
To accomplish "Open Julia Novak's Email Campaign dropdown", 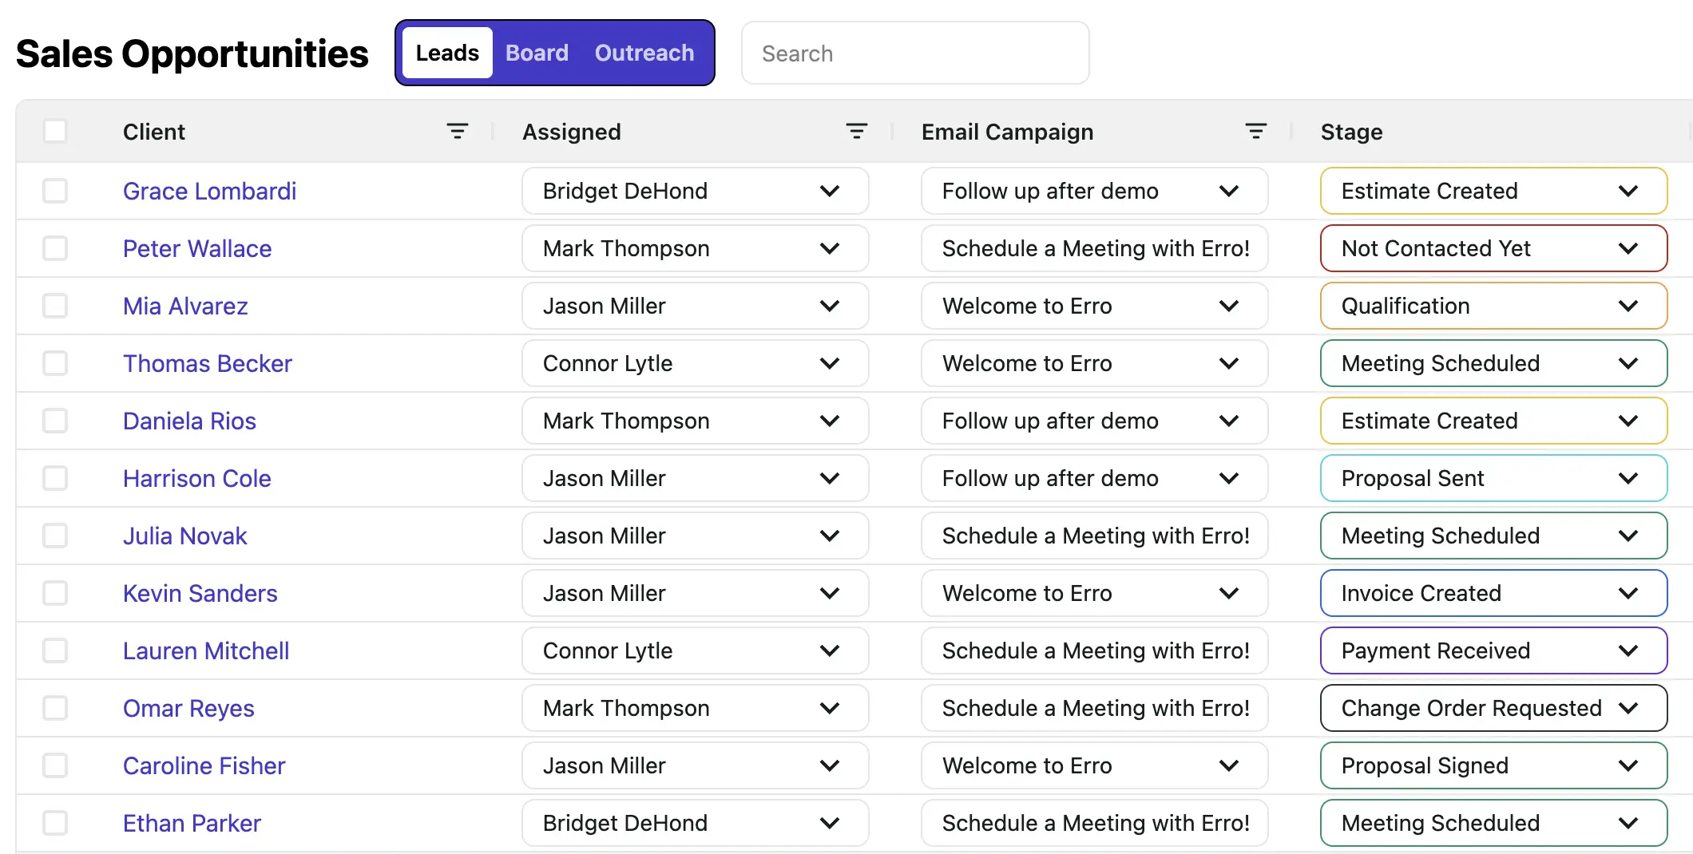I will pyautogui.click(x=1094, y=536).
